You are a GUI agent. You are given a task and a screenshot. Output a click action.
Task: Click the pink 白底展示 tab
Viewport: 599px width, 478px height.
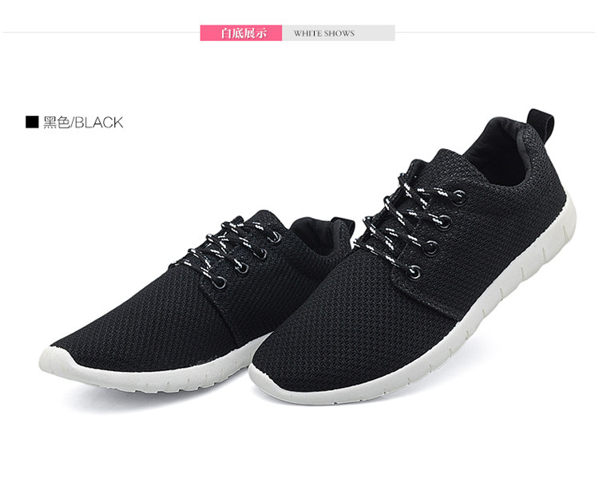click(x=241, y=33)
